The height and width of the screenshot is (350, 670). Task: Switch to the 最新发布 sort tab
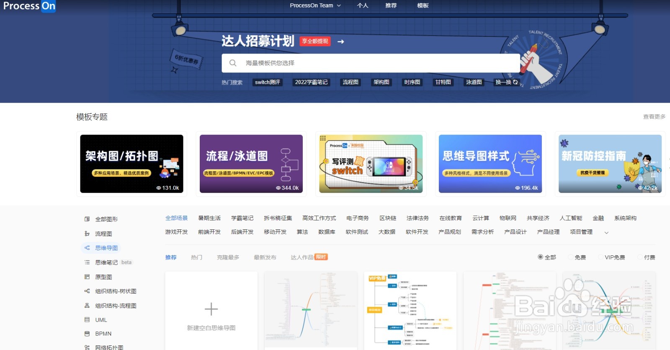tap(265, 257)
